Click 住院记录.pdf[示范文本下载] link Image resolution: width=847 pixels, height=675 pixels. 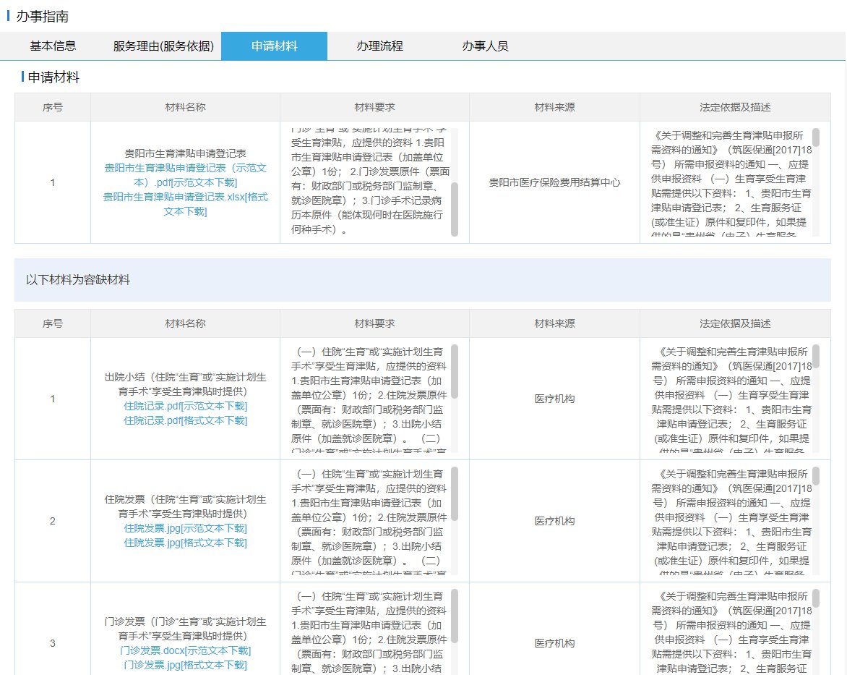pos(185,406)
